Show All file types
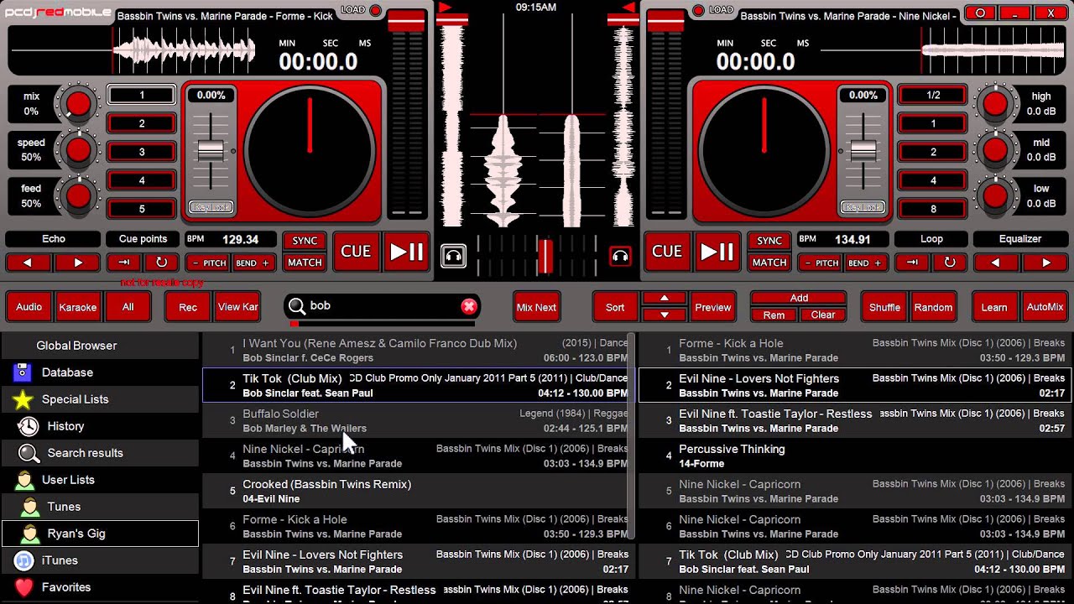 [x=128, y=307]
